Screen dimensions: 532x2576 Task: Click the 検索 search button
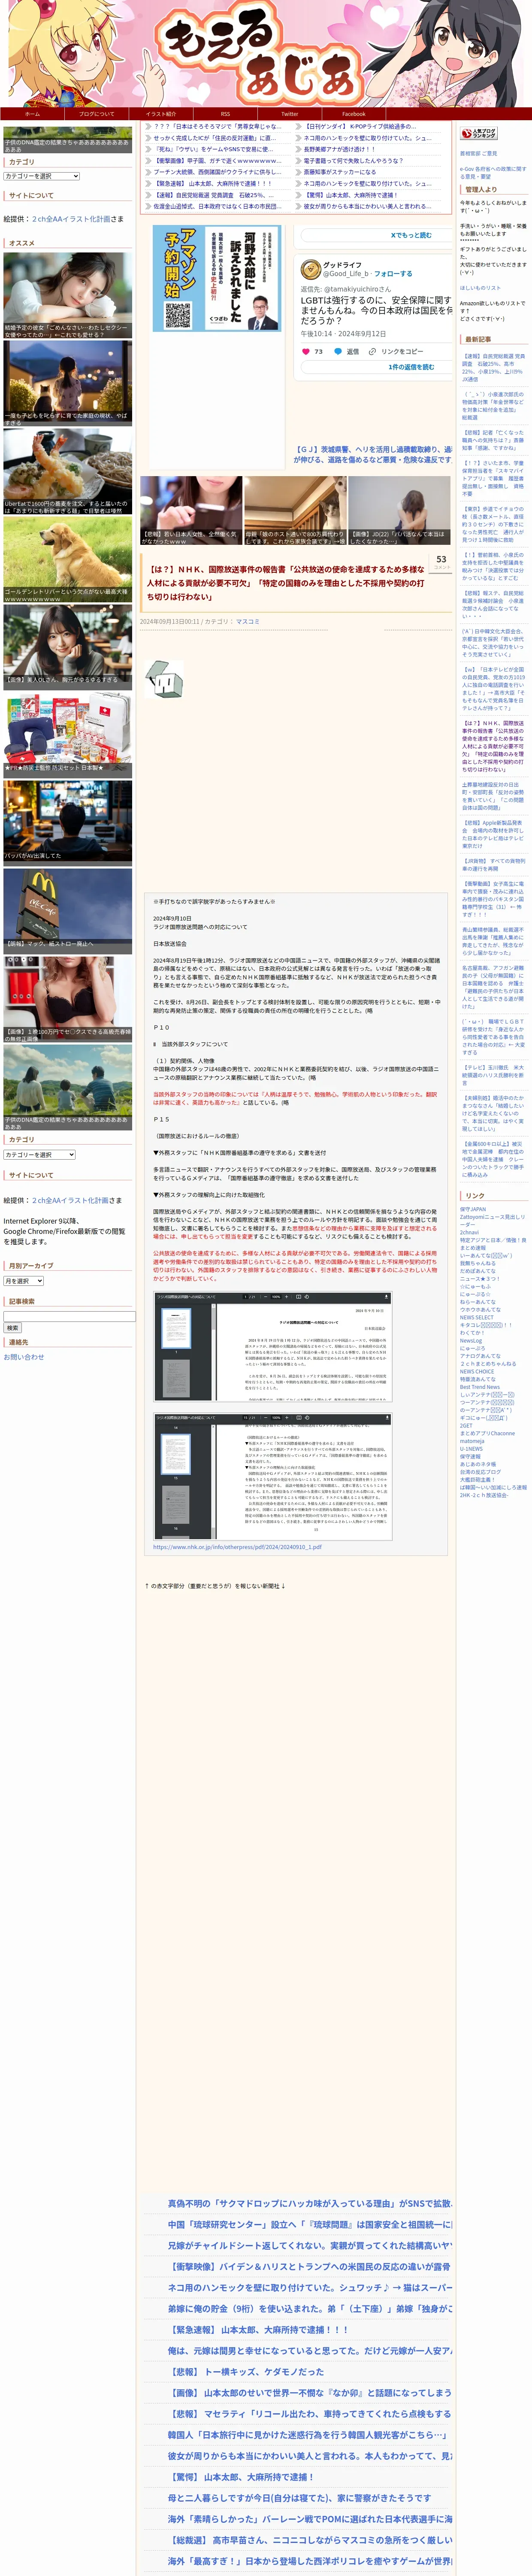pyautogui.click(x=12, y=1328)
